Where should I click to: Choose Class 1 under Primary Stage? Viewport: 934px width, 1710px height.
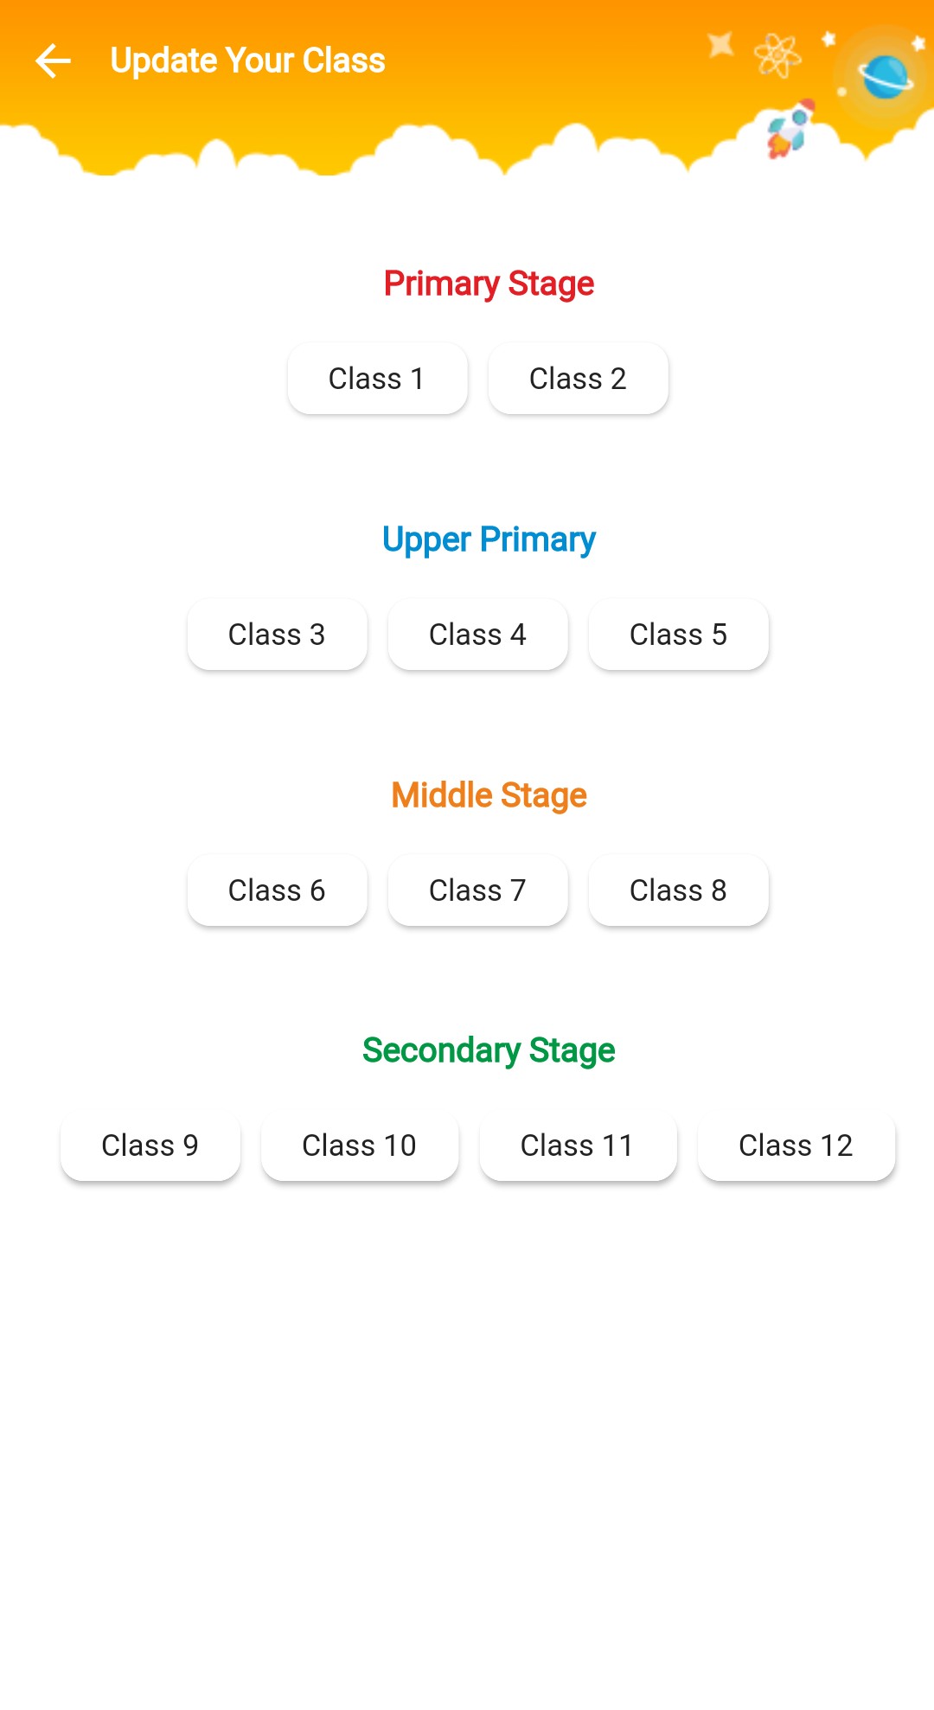377,379
